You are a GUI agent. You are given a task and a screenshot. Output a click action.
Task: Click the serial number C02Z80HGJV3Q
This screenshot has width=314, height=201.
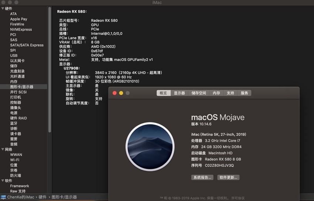tap(219, 166)
